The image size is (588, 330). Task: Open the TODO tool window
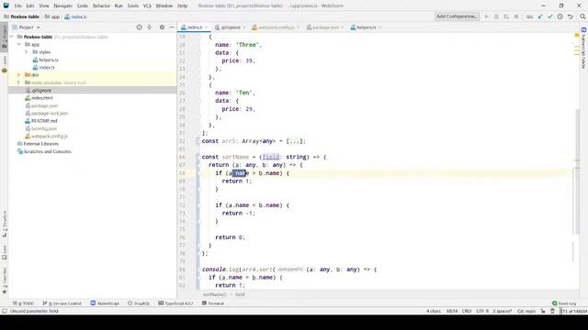click(x=23, y=303)
